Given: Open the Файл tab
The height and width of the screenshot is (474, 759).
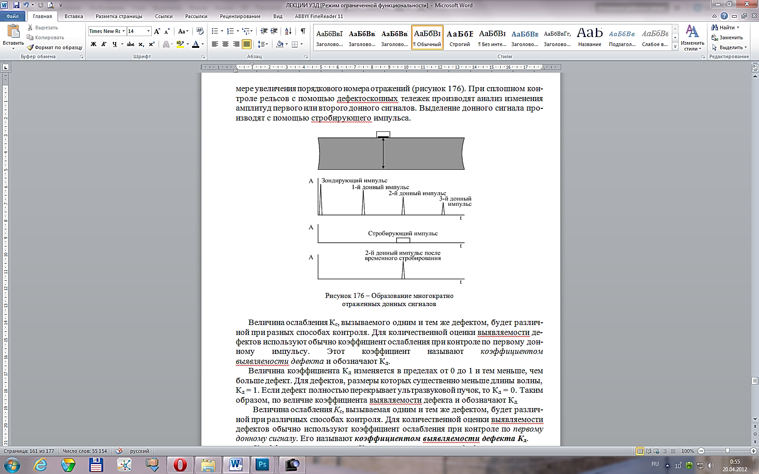Looking at the screenshot, I should point(13,16).
